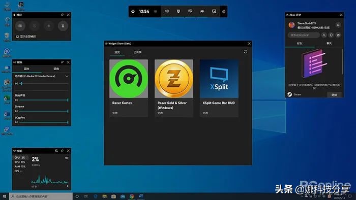Mute the Chrome audio
Image resolution: width=356 pixels, height=200 pixels.
point(16,111)
